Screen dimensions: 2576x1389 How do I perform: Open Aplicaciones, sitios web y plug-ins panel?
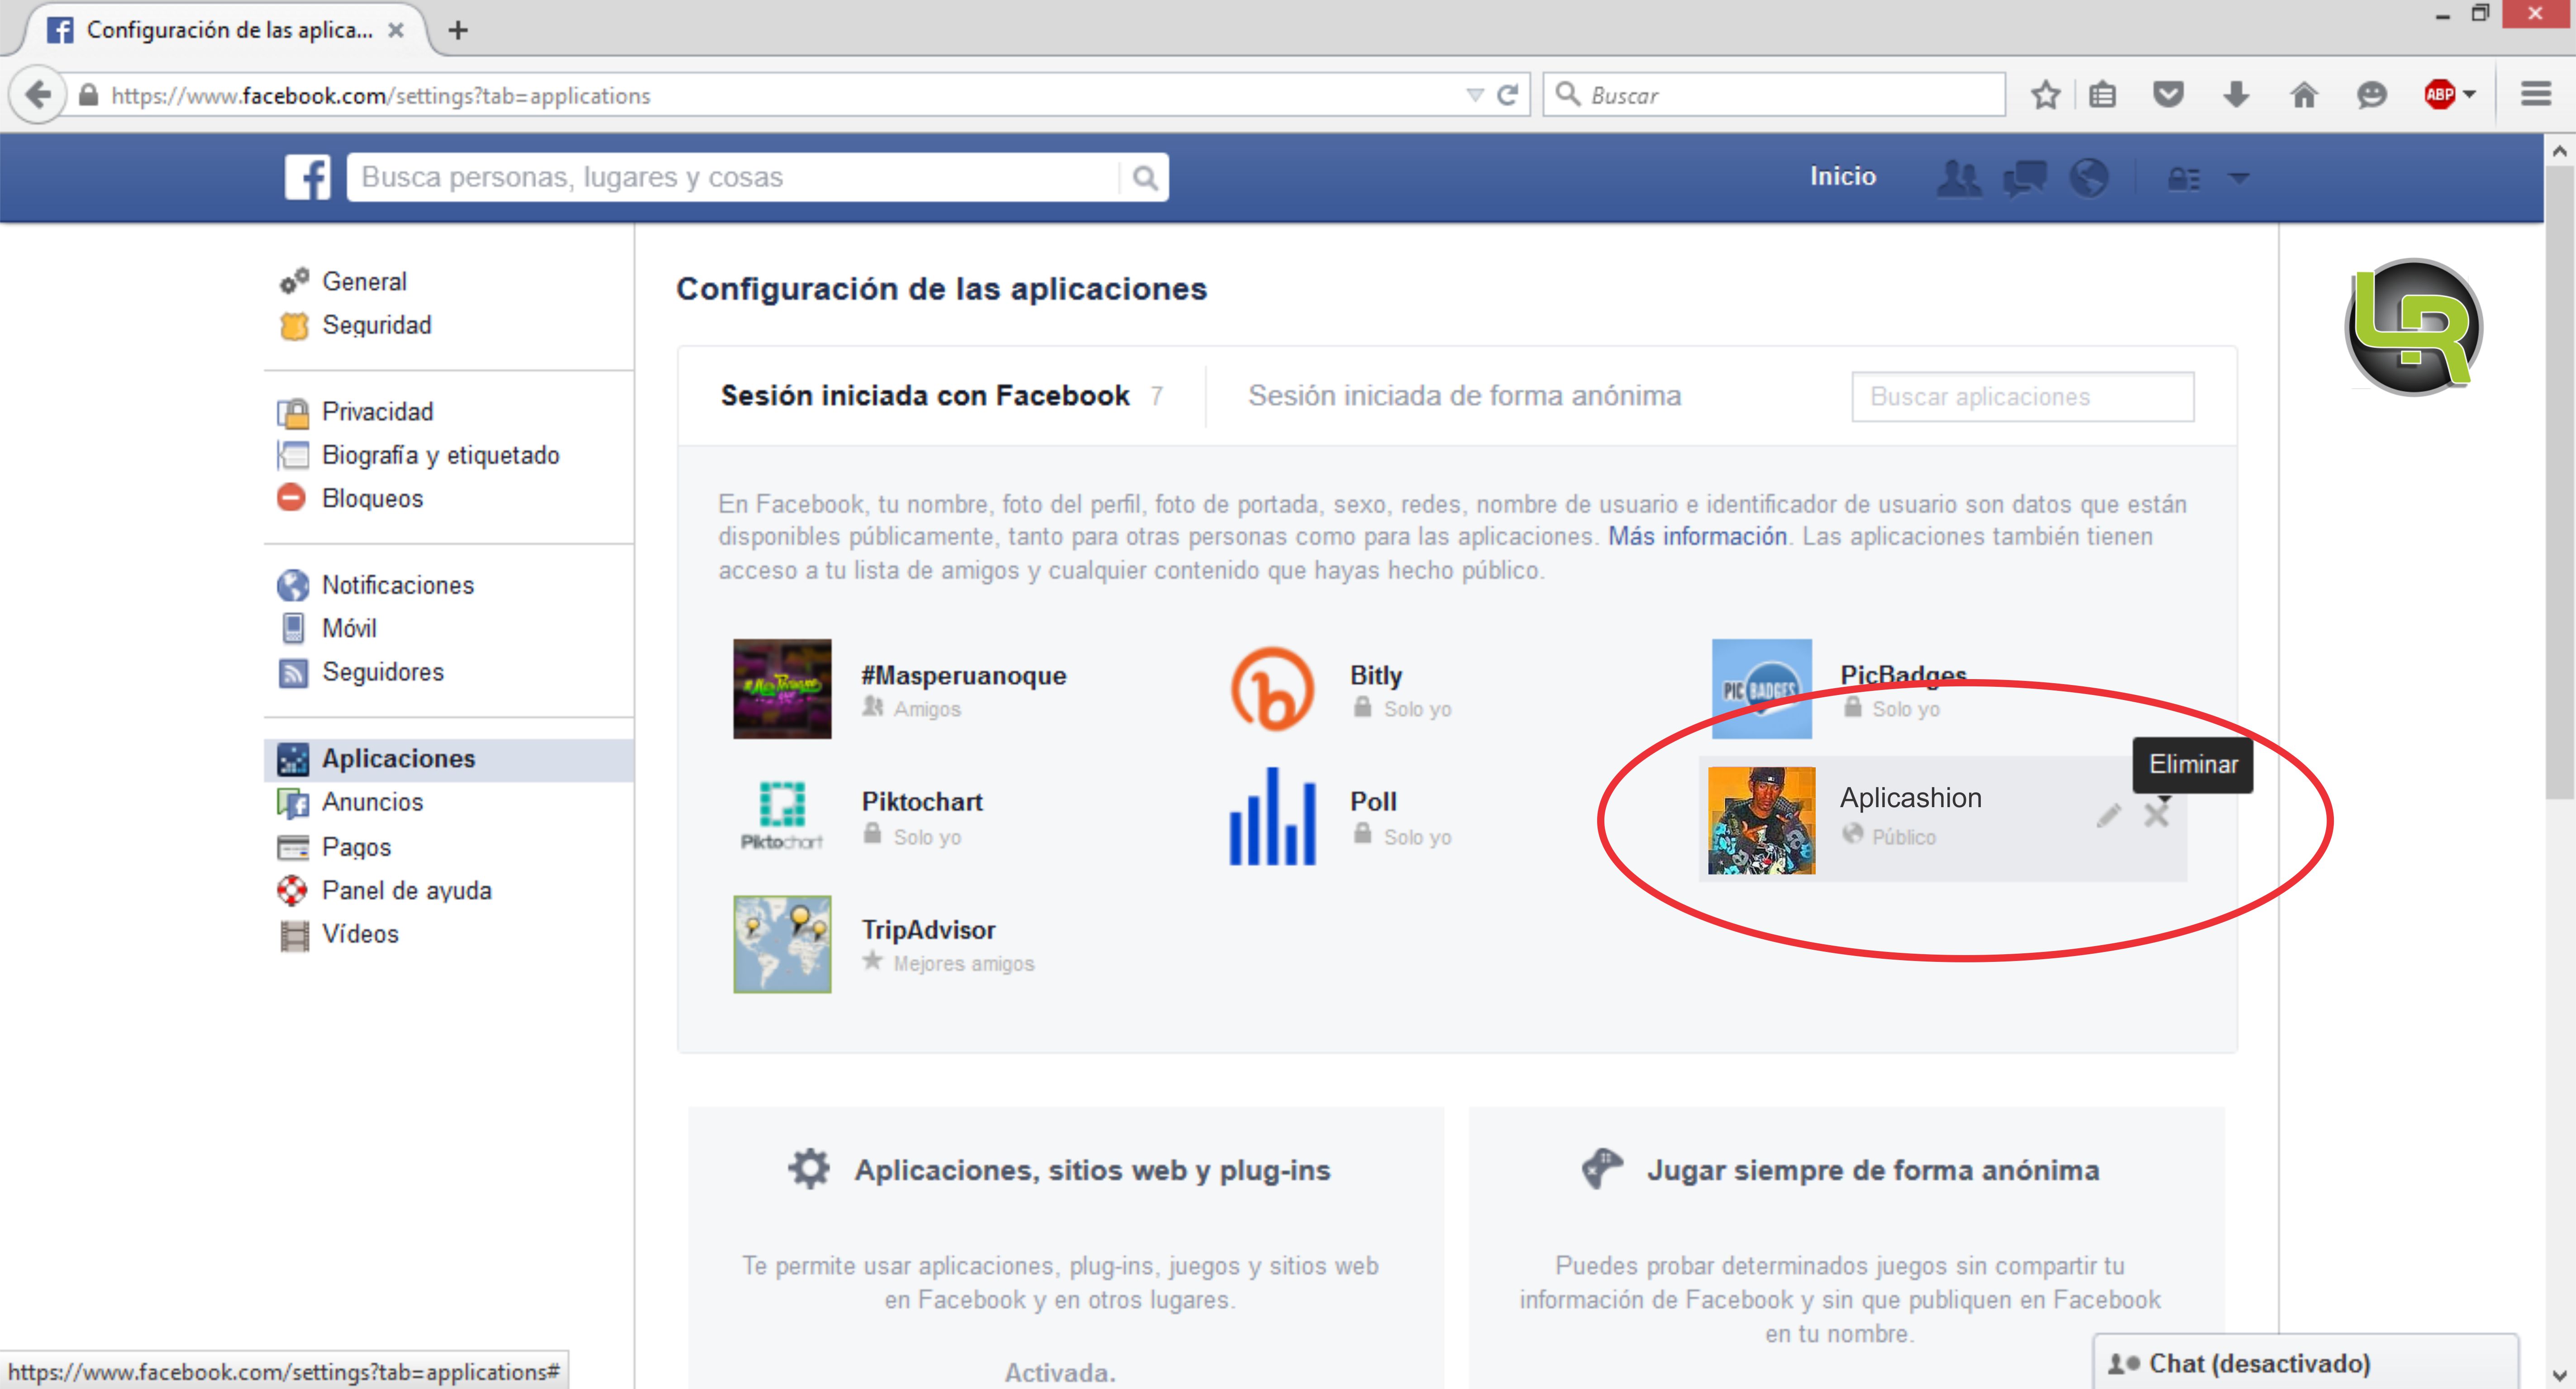coord(1065,1248)
